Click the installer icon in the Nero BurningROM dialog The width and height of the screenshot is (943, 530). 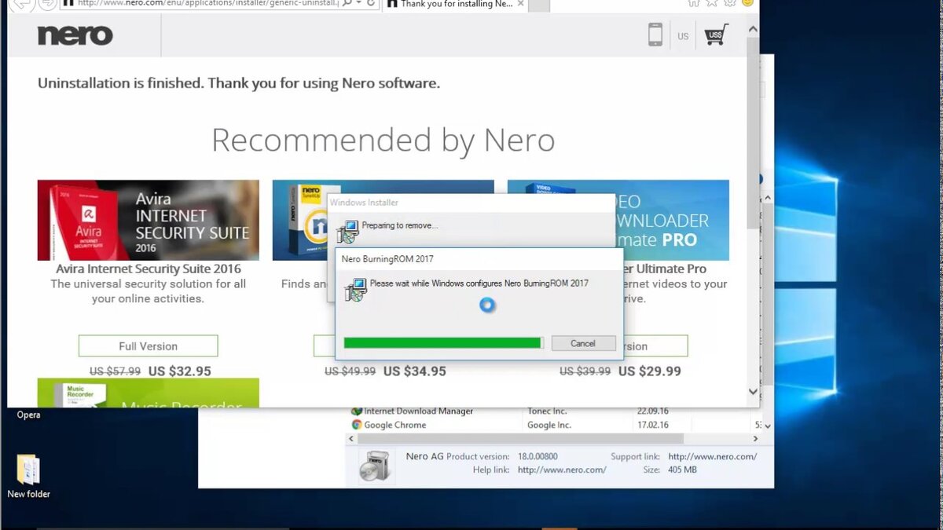tap(355, 290)
